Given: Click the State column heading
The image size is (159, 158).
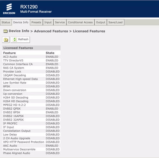Looking at the screenshot, I should point(50,53).
